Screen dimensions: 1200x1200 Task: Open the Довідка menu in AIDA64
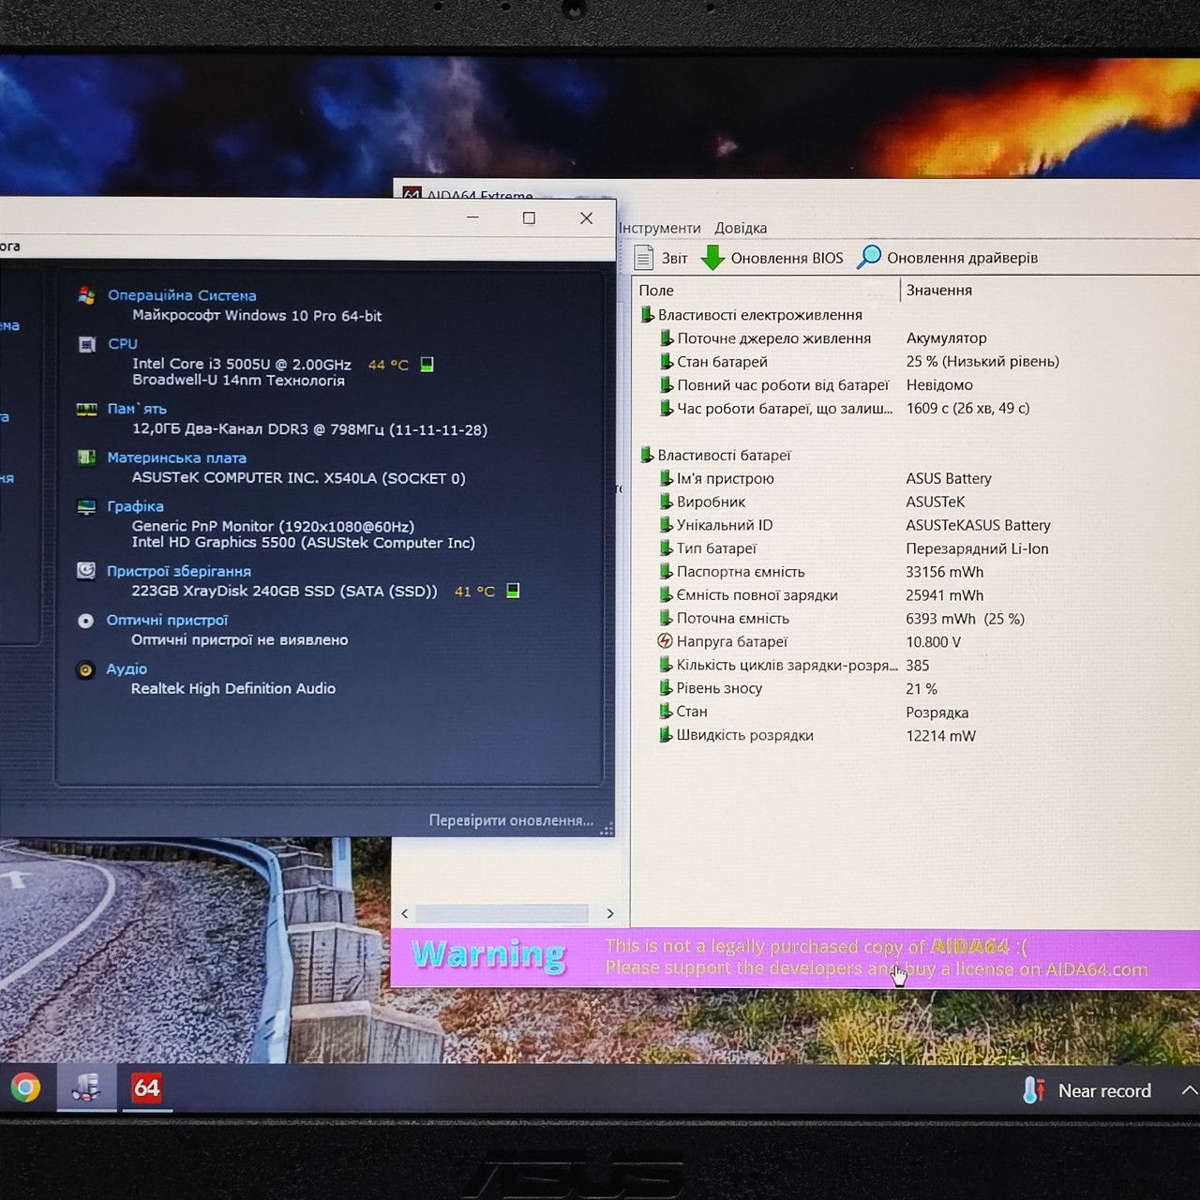[741, 228]
